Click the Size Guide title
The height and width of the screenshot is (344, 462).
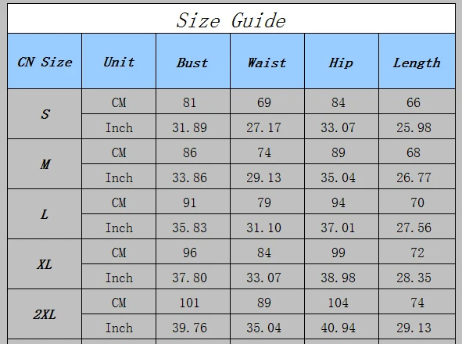(x=231, y=20)
